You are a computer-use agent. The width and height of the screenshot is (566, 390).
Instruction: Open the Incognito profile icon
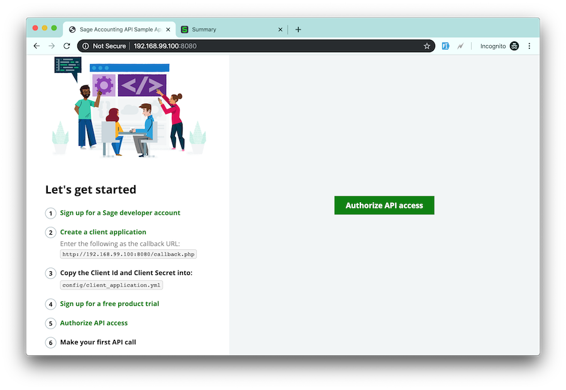514,46
